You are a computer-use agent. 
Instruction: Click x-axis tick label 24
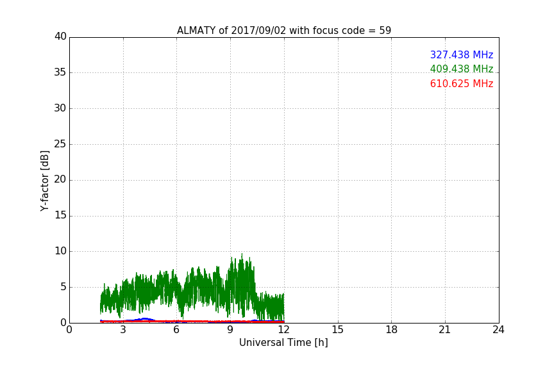click(498, 330)
